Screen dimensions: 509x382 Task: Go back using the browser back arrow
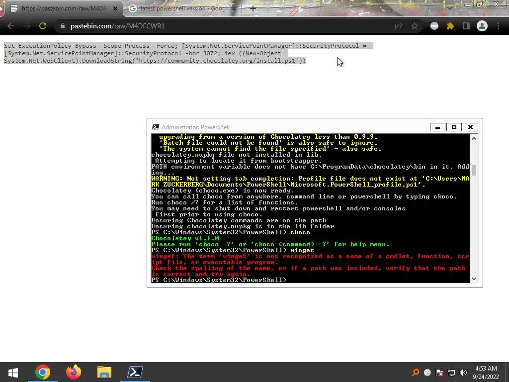pyautogui.click(x=11, y=26)
